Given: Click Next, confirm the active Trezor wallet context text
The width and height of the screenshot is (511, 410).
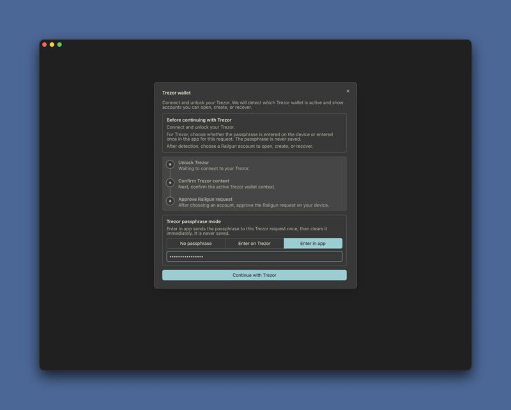Looking at the screenshot, I should click(227, 187).
